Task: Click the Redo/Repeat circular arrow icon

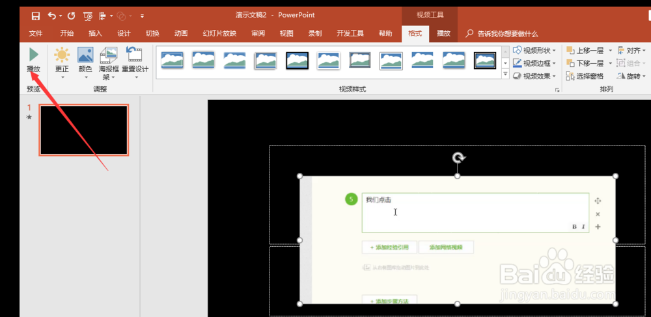Action: pos(72,16)
